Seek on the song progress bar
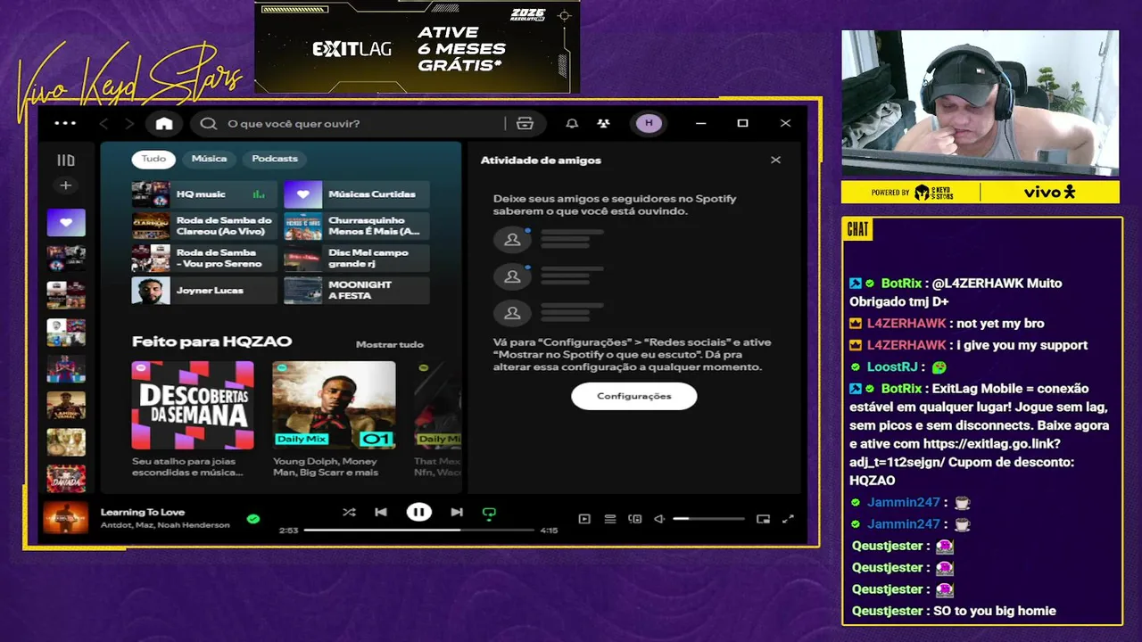Viewport: 1142px width, 642px height. click(x=418, y=530)
